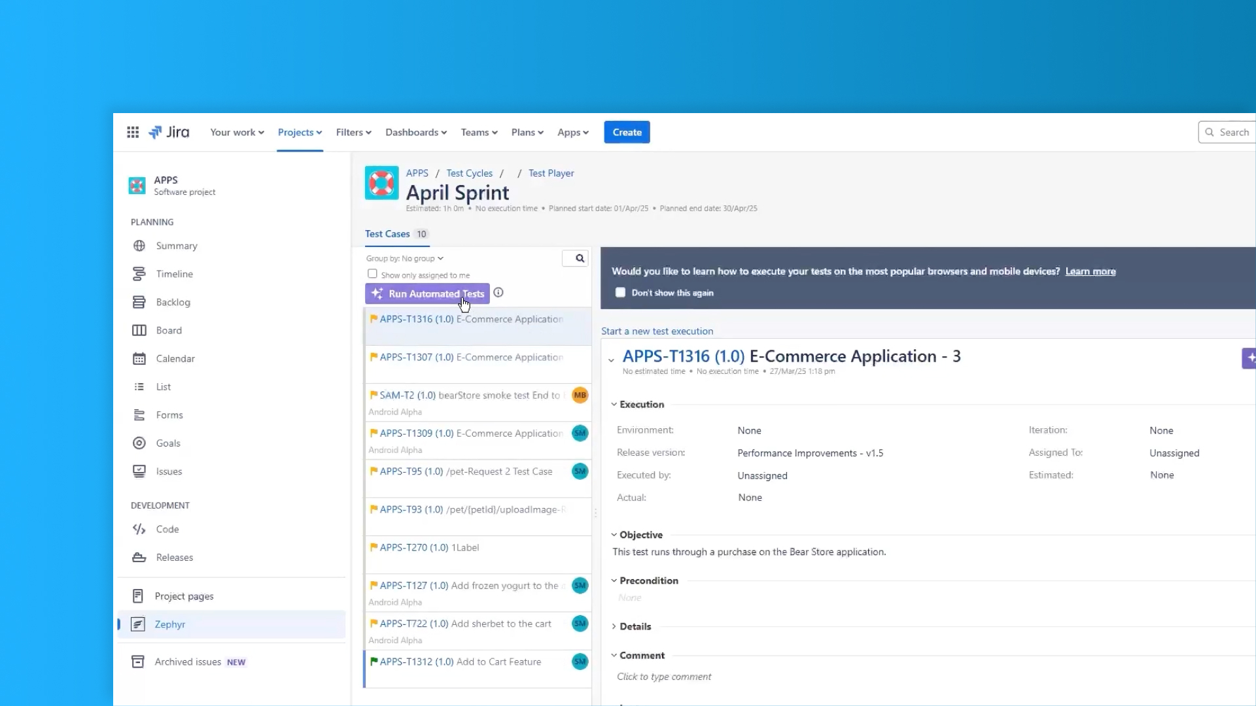Open Goals in the sidebar
This screenshot has width=1256, height=706.
click(167, 443)
